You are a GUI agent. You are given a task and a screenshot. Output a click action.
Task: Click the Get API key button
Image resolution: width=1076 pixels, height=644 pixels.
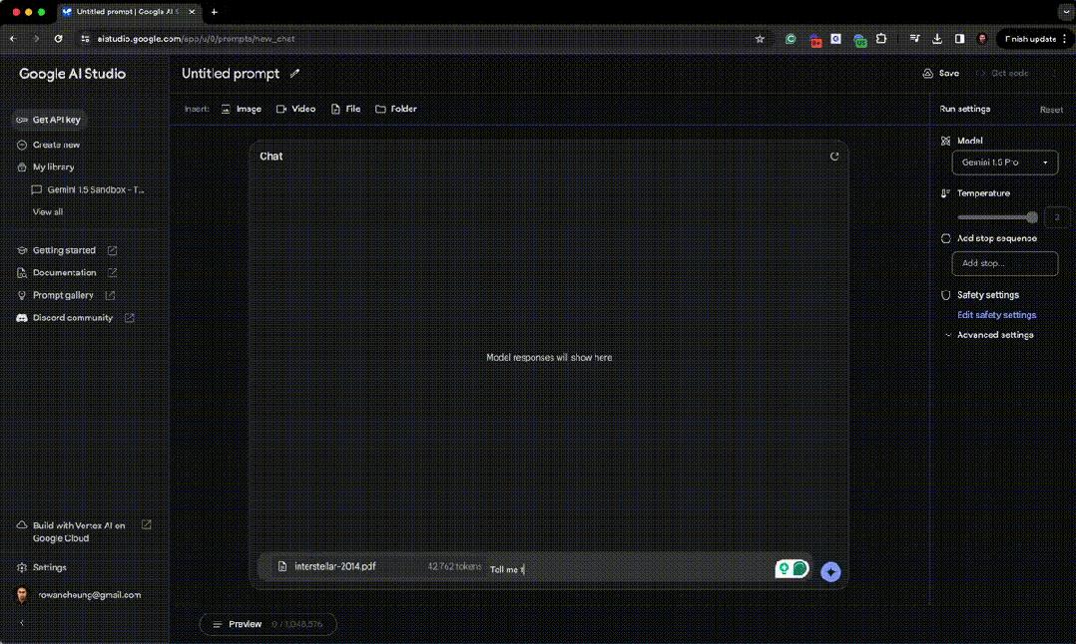click(x=49, y=120)
